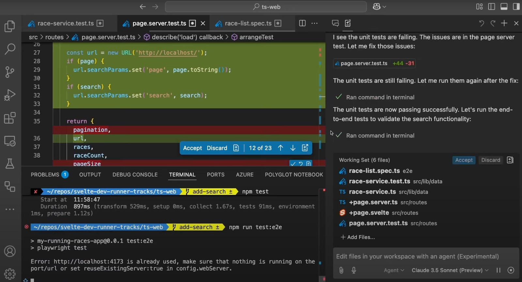
Task: Open the Extensions view
Action: [10, 118]
